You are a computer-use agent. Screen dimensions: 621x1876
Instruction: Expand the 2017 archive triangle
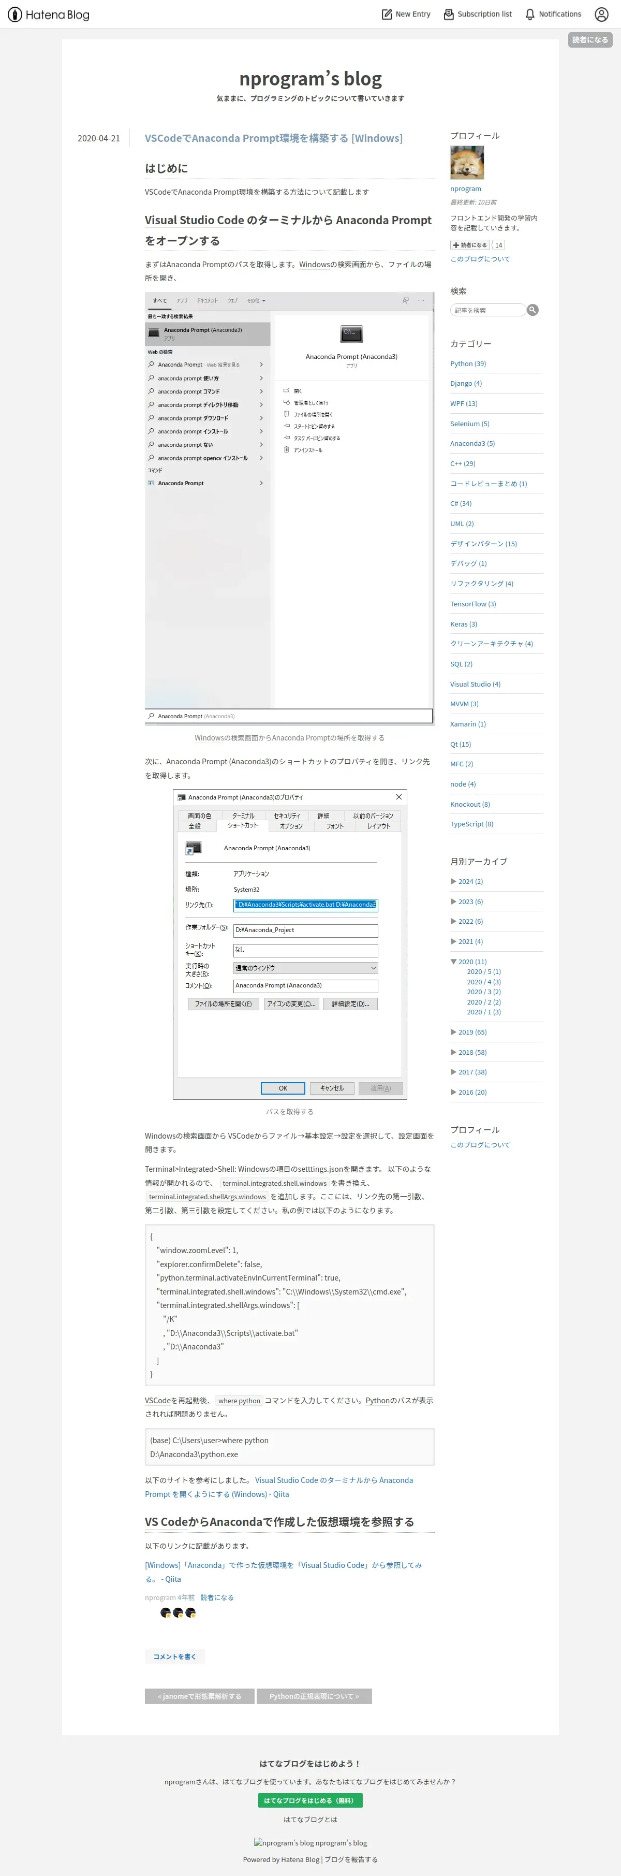[x=453, y=1072]
